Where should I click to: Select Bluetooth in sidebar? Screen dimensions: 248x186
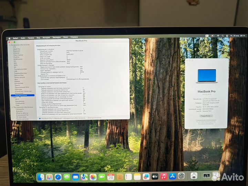[x=17, y=51]
